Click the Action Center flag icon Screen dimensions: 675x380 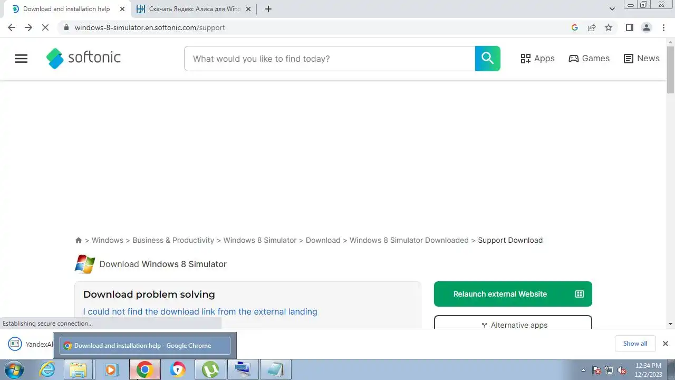coord(596,370)
